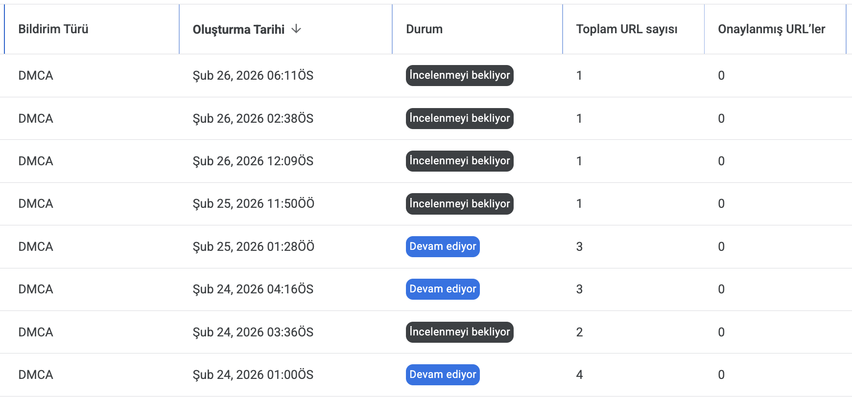852x398 pixels.
Task: Click Devam ediyor badge for 01:28ÖÖ row
Action: tap(443, 246)
